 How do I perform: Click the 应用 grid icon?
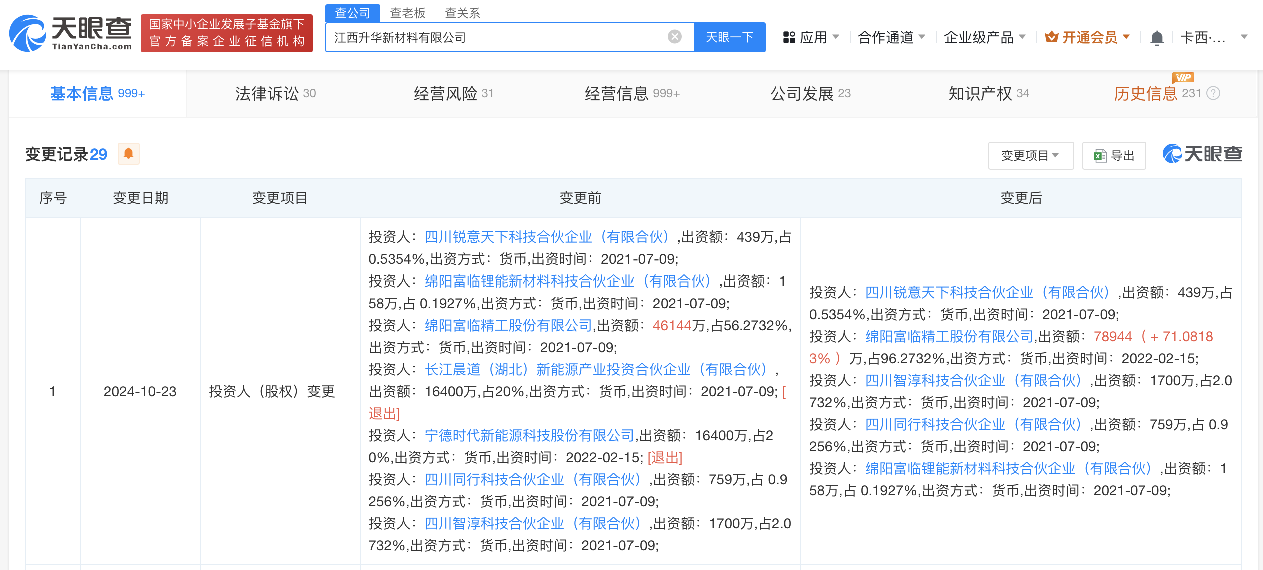pyautogui.click(x=789, y=37)
